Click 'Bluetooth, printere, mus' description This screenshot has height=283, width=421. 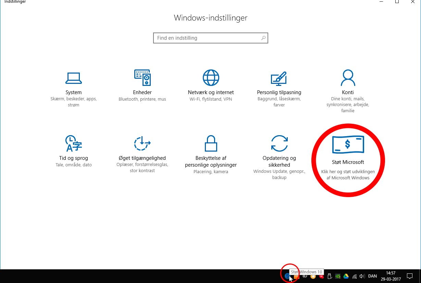pyautogui.click(x=142, y=99)
